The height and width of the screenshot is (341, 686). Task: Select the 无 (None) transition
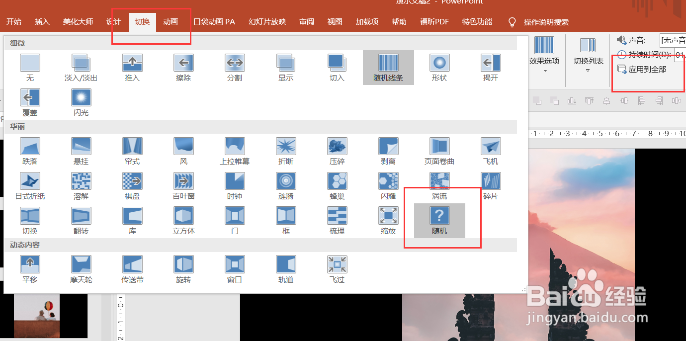coord(30,68)
